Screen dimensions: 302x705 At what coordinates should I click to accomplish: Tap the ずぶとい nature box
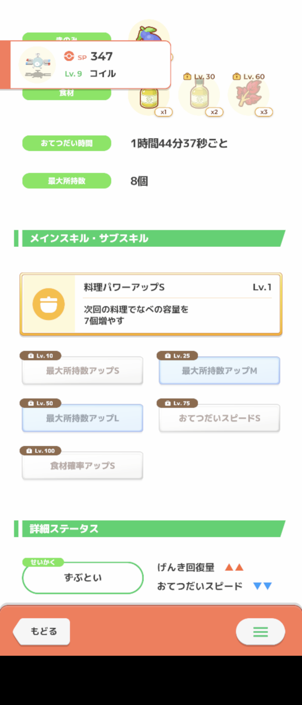tap(83, 578)
